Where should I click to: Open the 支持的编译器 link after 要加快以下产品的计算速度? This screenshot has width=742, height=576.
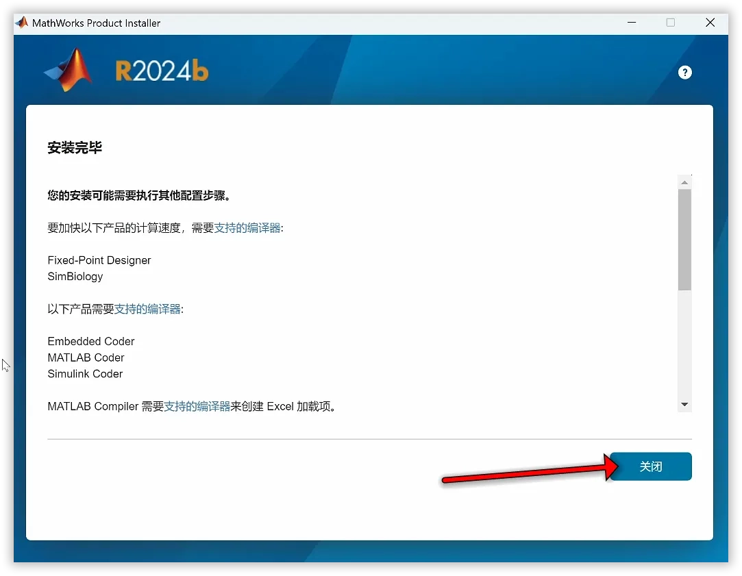247,228
